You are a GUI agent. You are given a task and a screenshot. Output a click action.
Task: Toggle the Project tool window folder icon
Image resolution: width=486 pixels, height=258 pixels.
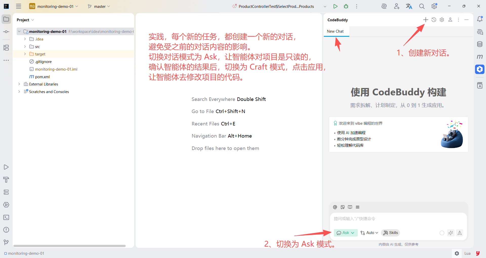click(x=6, y=19)
